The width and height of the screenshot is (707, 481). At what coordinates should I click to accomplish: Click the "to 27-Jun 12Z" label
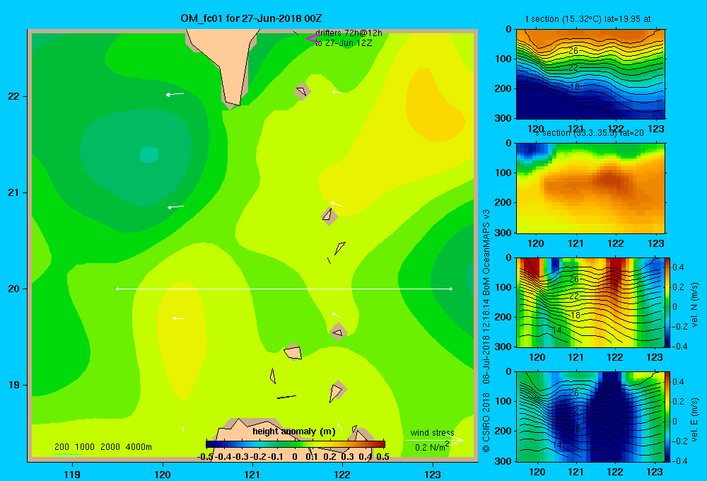click(x=344, y=43)
